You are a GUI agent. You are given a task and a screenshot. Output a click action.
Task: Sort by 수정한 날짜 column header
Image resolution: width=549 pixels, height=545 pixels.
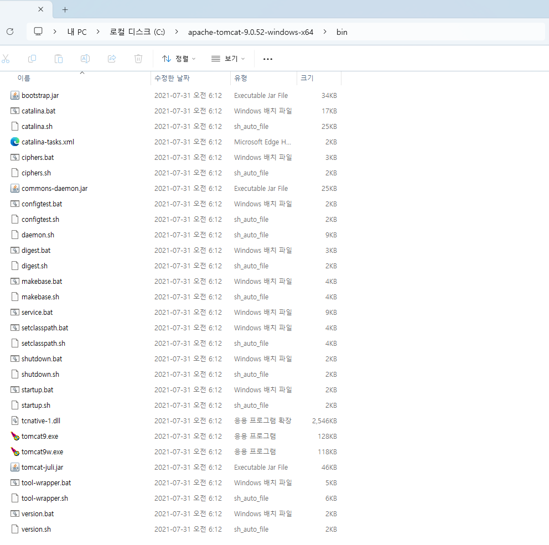(x=172, y=78)
